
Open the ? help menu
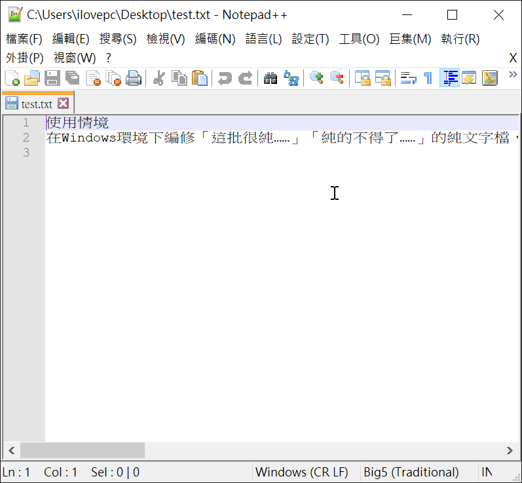click(108, 58)
